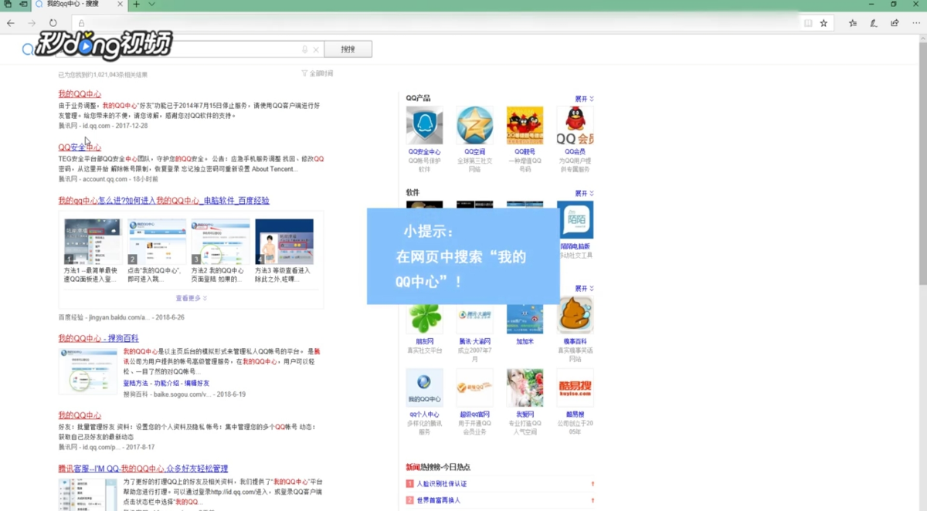Open 我的QQ中心 - 搜狗百科 result link
927x511 pixels.
pos(99,339)
